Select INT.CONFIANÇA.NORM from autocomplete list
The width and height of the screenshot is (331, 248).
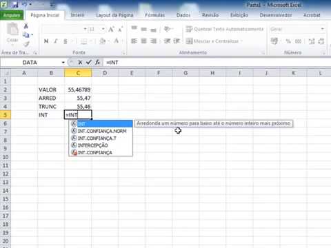pyautogui.click(x=101, y=131)
